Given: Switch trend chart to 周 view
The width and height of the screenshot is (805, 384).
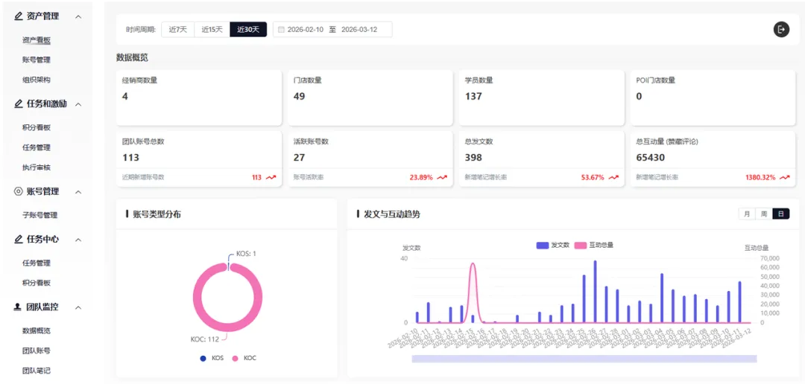Looking at the screenshot, I should coord(764,214).
